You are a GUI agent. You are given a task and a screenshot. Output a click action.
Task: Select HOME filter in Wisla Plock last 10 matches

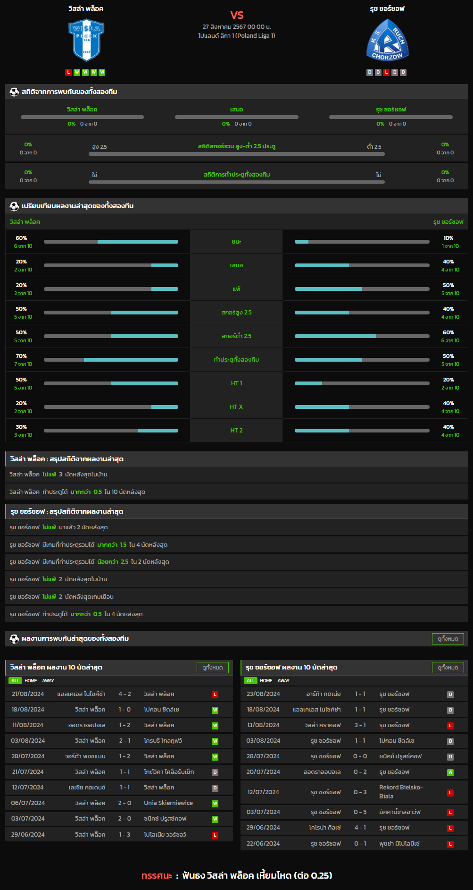[31, 680]
